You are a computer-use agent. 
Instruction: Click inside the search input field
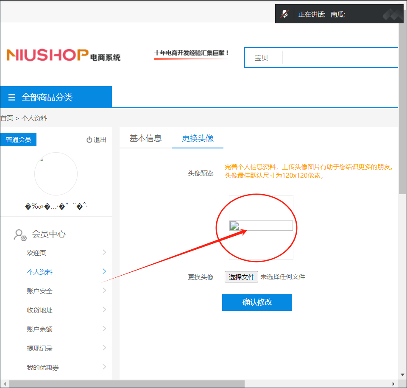click(x=340, y=58)
